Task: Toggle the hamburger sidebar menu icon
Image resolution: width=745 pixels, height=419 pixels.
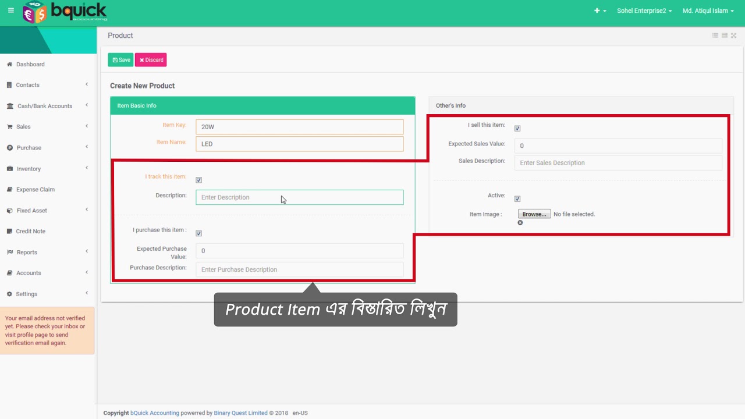Action: point(11,10)
